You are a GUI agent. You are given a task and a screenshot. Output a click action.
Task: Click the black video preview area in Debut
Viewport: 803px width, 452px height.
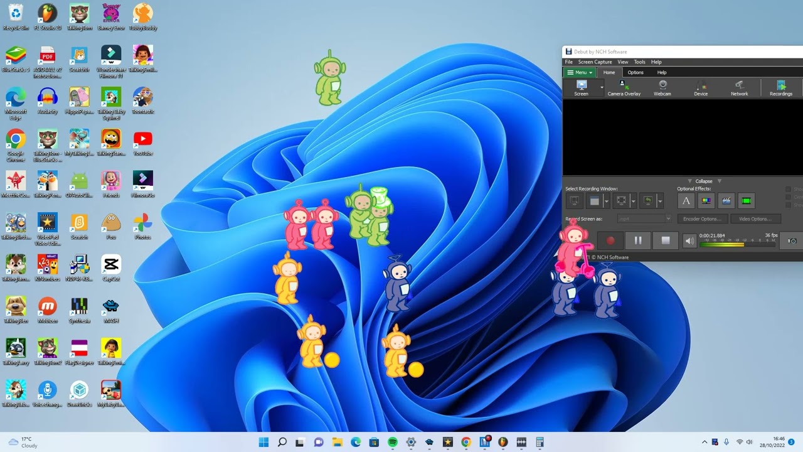(683, 137)
